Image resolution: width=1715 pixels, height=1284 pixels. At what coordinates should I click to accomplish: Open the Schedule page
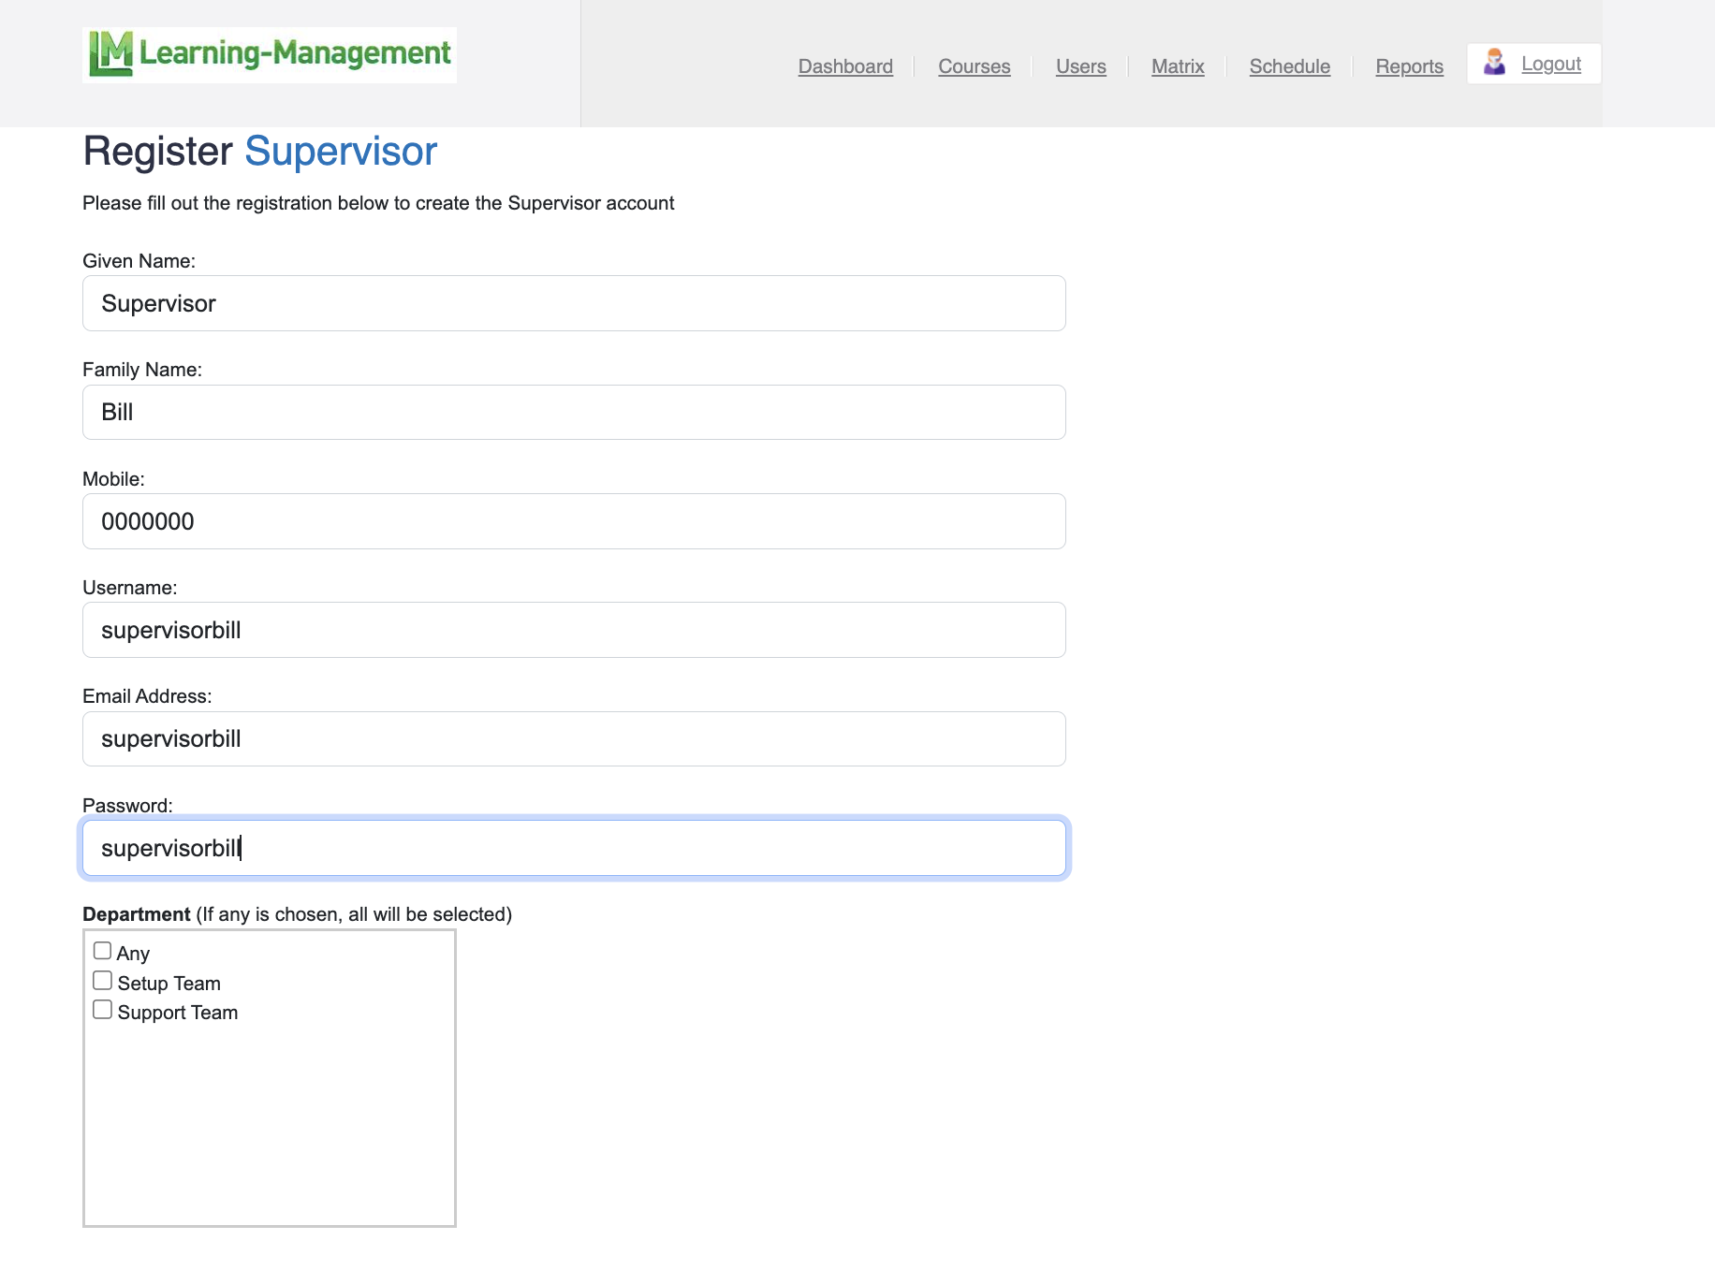1289,66
